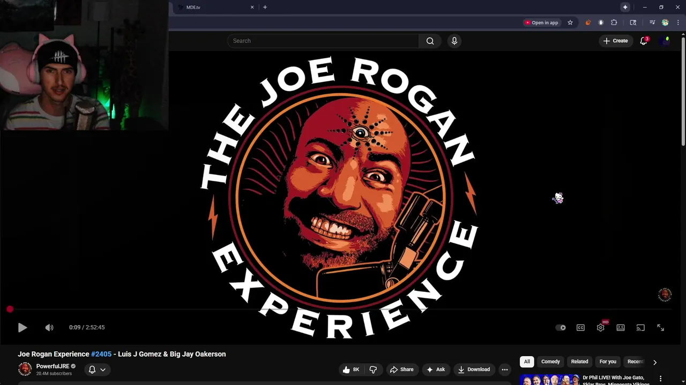Viewport: 686px width, 385px height.
Task: Open the player settings gear
Action: pos(601,328)
